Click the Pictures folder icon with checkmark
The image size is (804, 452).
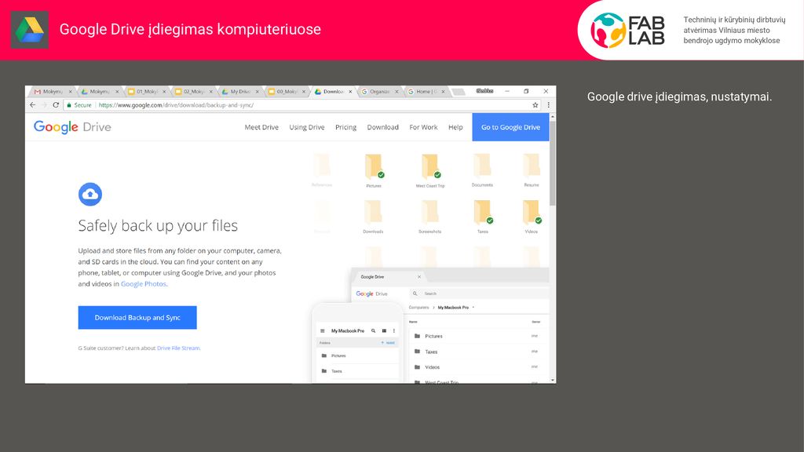pyautogui.click(x=375, y=166)
